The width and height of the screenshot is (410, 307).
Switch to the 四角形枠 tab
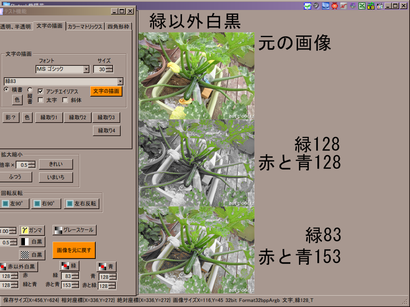click(118, 27)
